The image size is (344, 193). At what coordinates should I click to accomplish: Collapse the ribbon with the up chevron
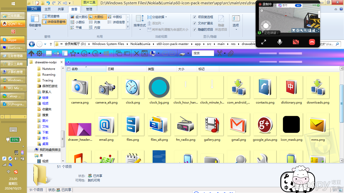point(336,9)
